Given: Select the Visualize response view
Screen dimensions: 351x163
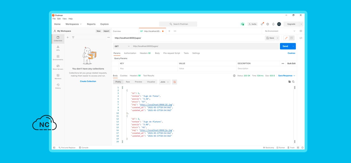Looking at the screenshot, I should 151,82.
